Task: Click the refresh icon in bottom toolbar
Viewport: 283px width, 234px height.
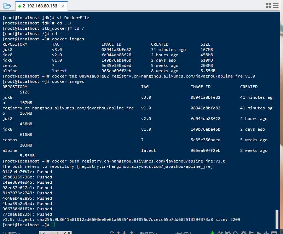Action: (111, 233)
